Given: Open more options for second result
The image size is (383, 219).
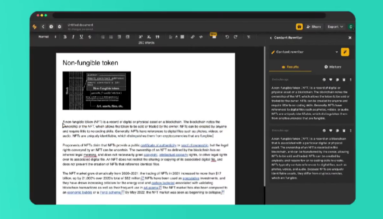Looking at the screenshot, I should pyautogui.click(x=351, y=131).
